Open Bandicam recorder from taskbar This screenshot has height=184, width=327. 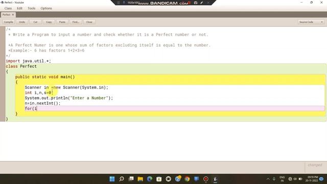(206, 179)
